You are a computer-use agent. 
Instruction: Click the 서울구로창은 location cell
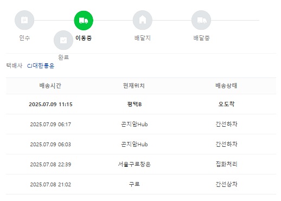pyautogui.click(x=134, y=164)
